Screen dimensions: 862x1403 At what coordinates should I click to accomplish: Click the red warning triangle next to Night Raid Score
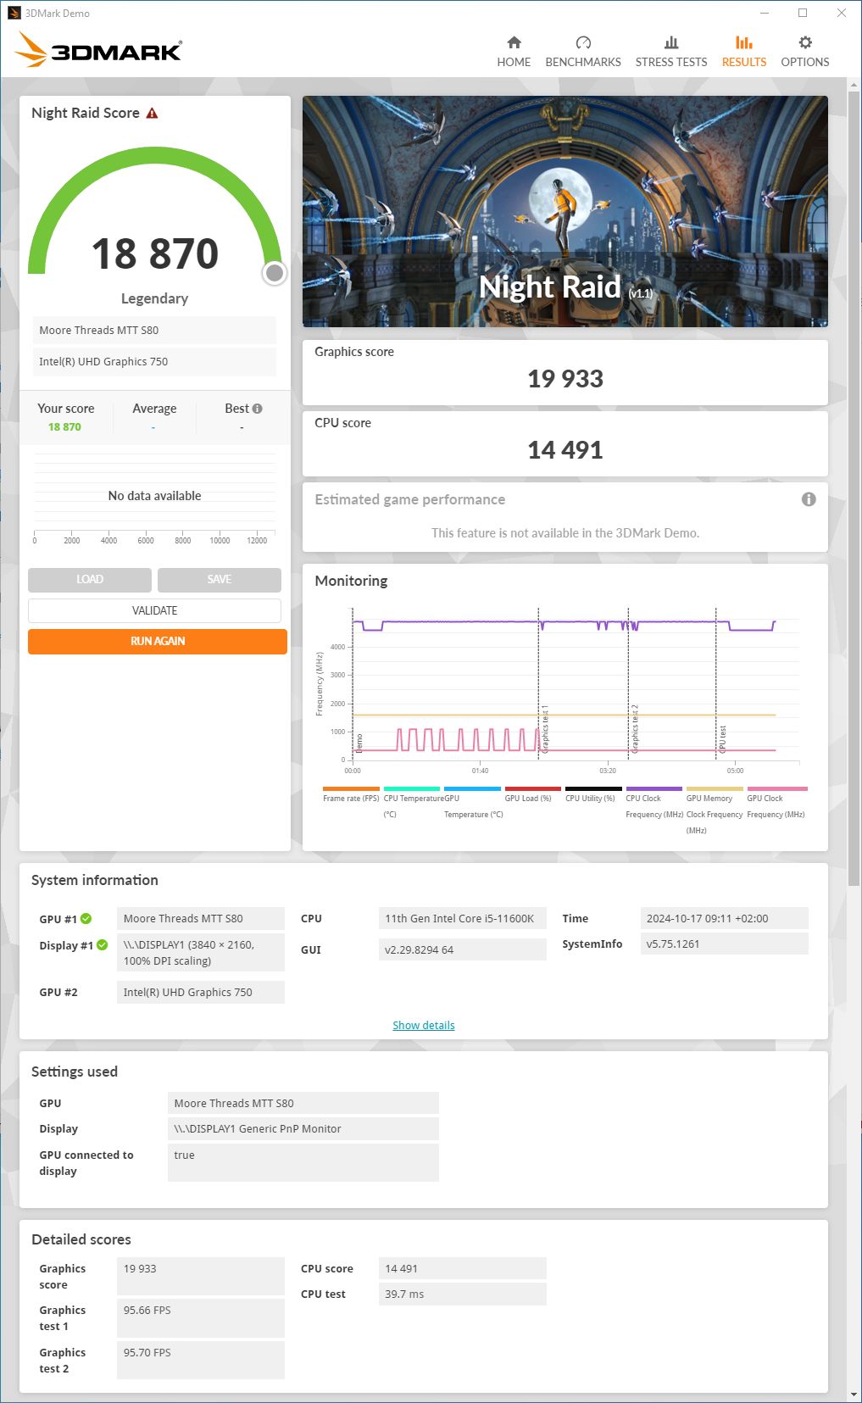tap(153, 113)
